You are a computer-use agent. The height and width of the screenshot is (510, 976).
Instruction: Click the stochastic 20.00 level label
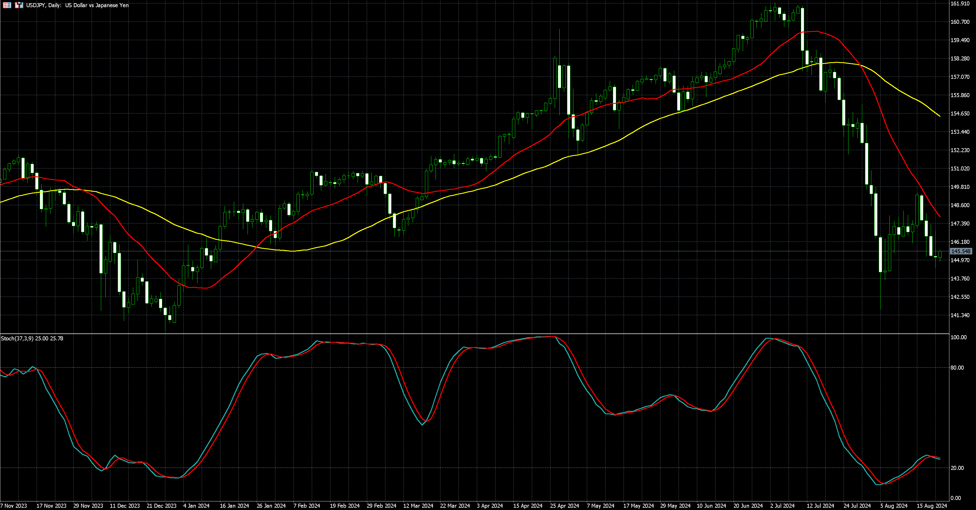tap(957, 468)
